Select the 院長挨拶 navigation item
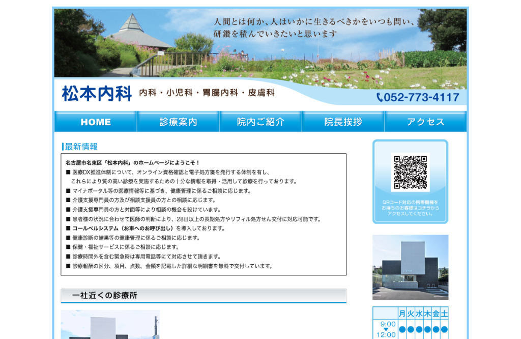This screenshot has height=339, width=521. click(343, 122)
